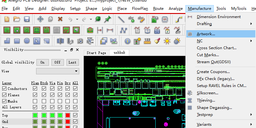
Task: Click the Top layer Plan green swatch
Action: tap(35, 115)
